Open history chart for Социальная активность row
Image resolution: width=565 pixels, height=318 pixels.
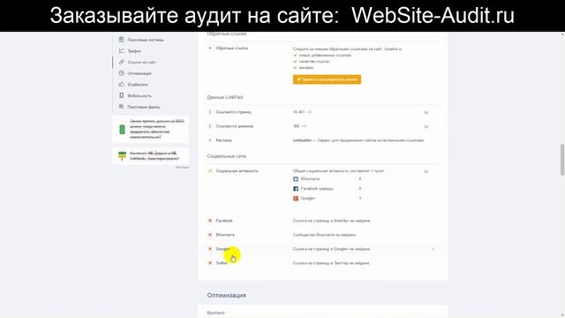coord(426,171)
